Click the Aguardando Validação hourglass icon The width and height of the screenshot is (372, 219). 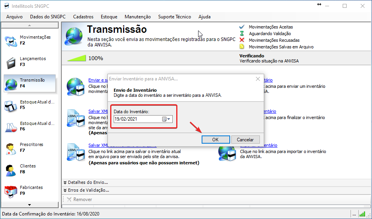click(x=242, y=34)
